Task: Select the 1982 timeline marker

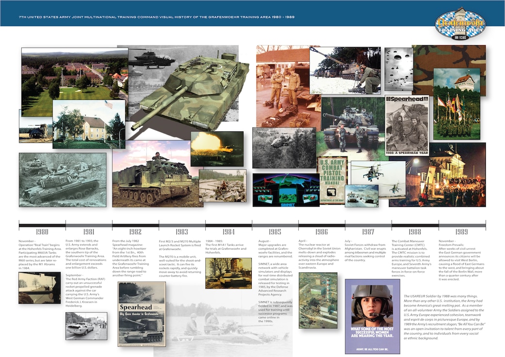Action: click(x=135, y=232)
